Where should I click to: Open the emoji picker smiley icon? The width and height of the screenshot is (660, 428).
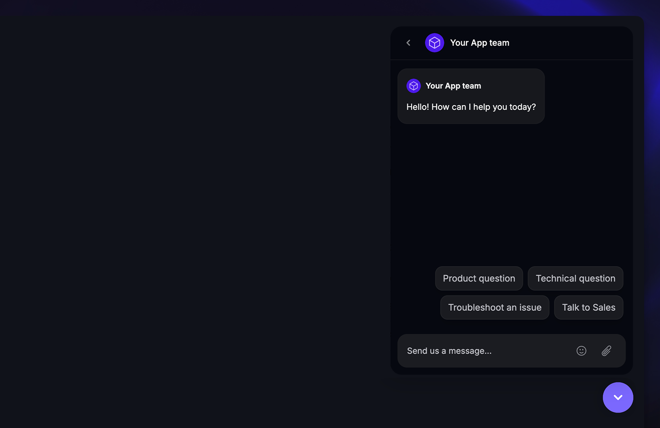[581, 351]
